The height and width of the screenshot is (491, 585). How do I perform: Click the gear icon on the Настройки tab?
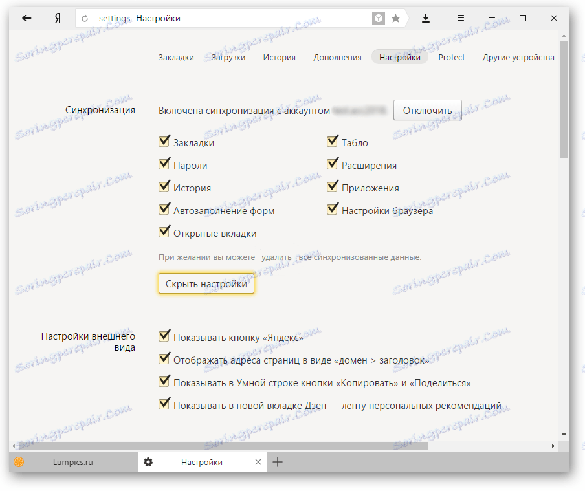tap(148, 462)
